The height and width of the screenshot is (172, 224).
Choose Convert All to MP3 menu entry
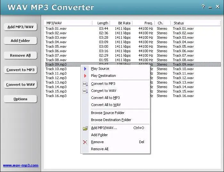coord(115,98)
